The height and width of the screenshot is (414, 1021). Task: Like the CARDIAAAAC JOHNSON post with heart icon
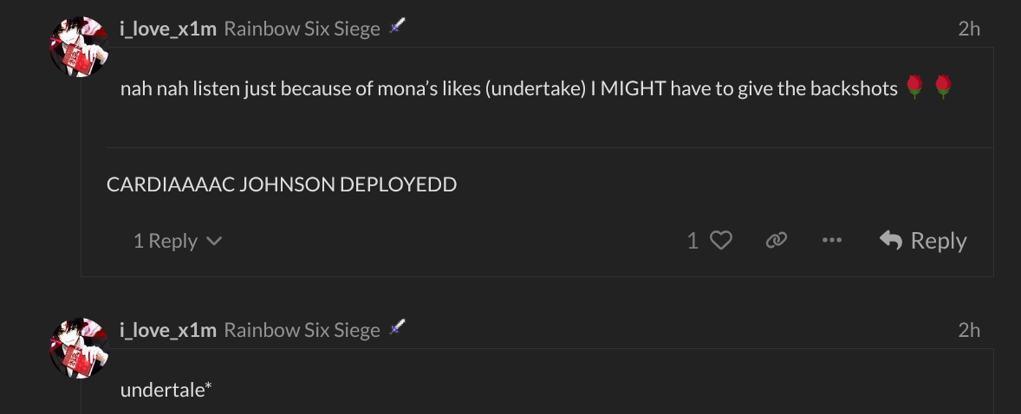coord(721,241)
